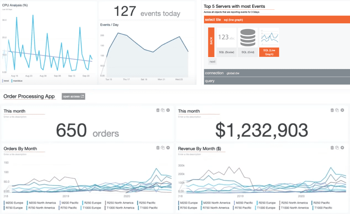Delete the 650 orders This month tile
Screen dimensions: 350x214
point(158,110)
